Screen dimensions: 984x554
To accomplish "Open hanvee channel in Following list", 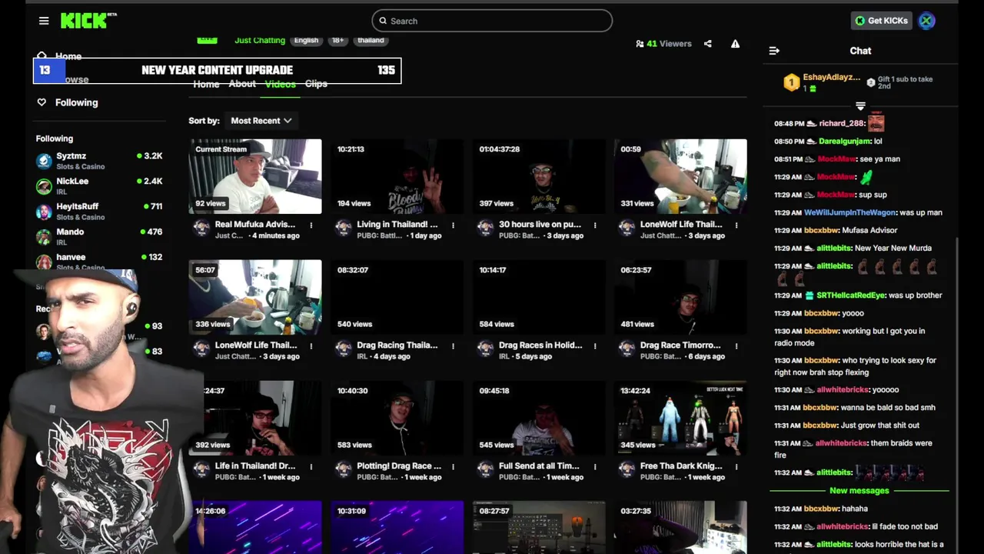I will 99,262.
